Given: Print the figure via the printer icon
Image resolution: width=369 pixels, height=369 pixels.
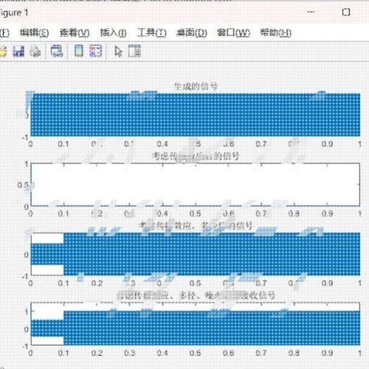Looking at the screenshot, I should coord(35,52).
